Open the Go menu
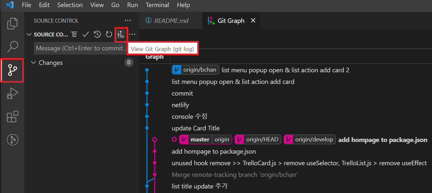The height and width of the screenshot is (193, 432). tap(115, 5)
